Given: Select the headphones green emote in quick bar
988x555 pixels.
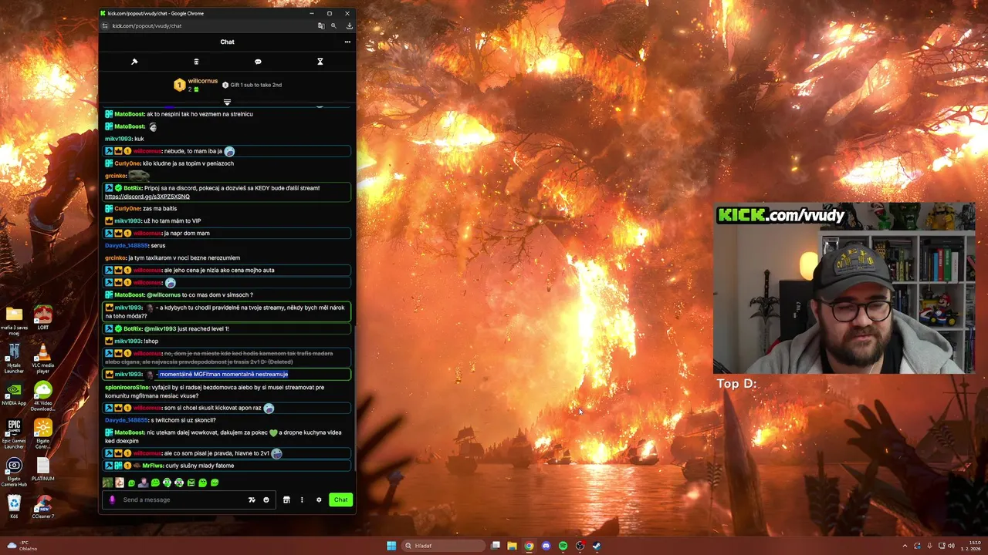Looking at the screenshot, I should coord(167,483).
